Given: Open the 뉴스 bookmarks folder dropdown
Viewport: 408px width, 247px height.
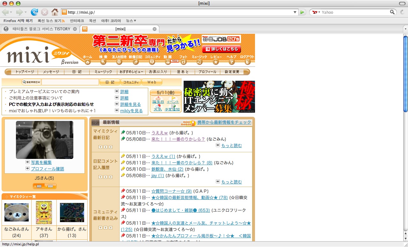Looking at the screenshot, I should [131, 21].
